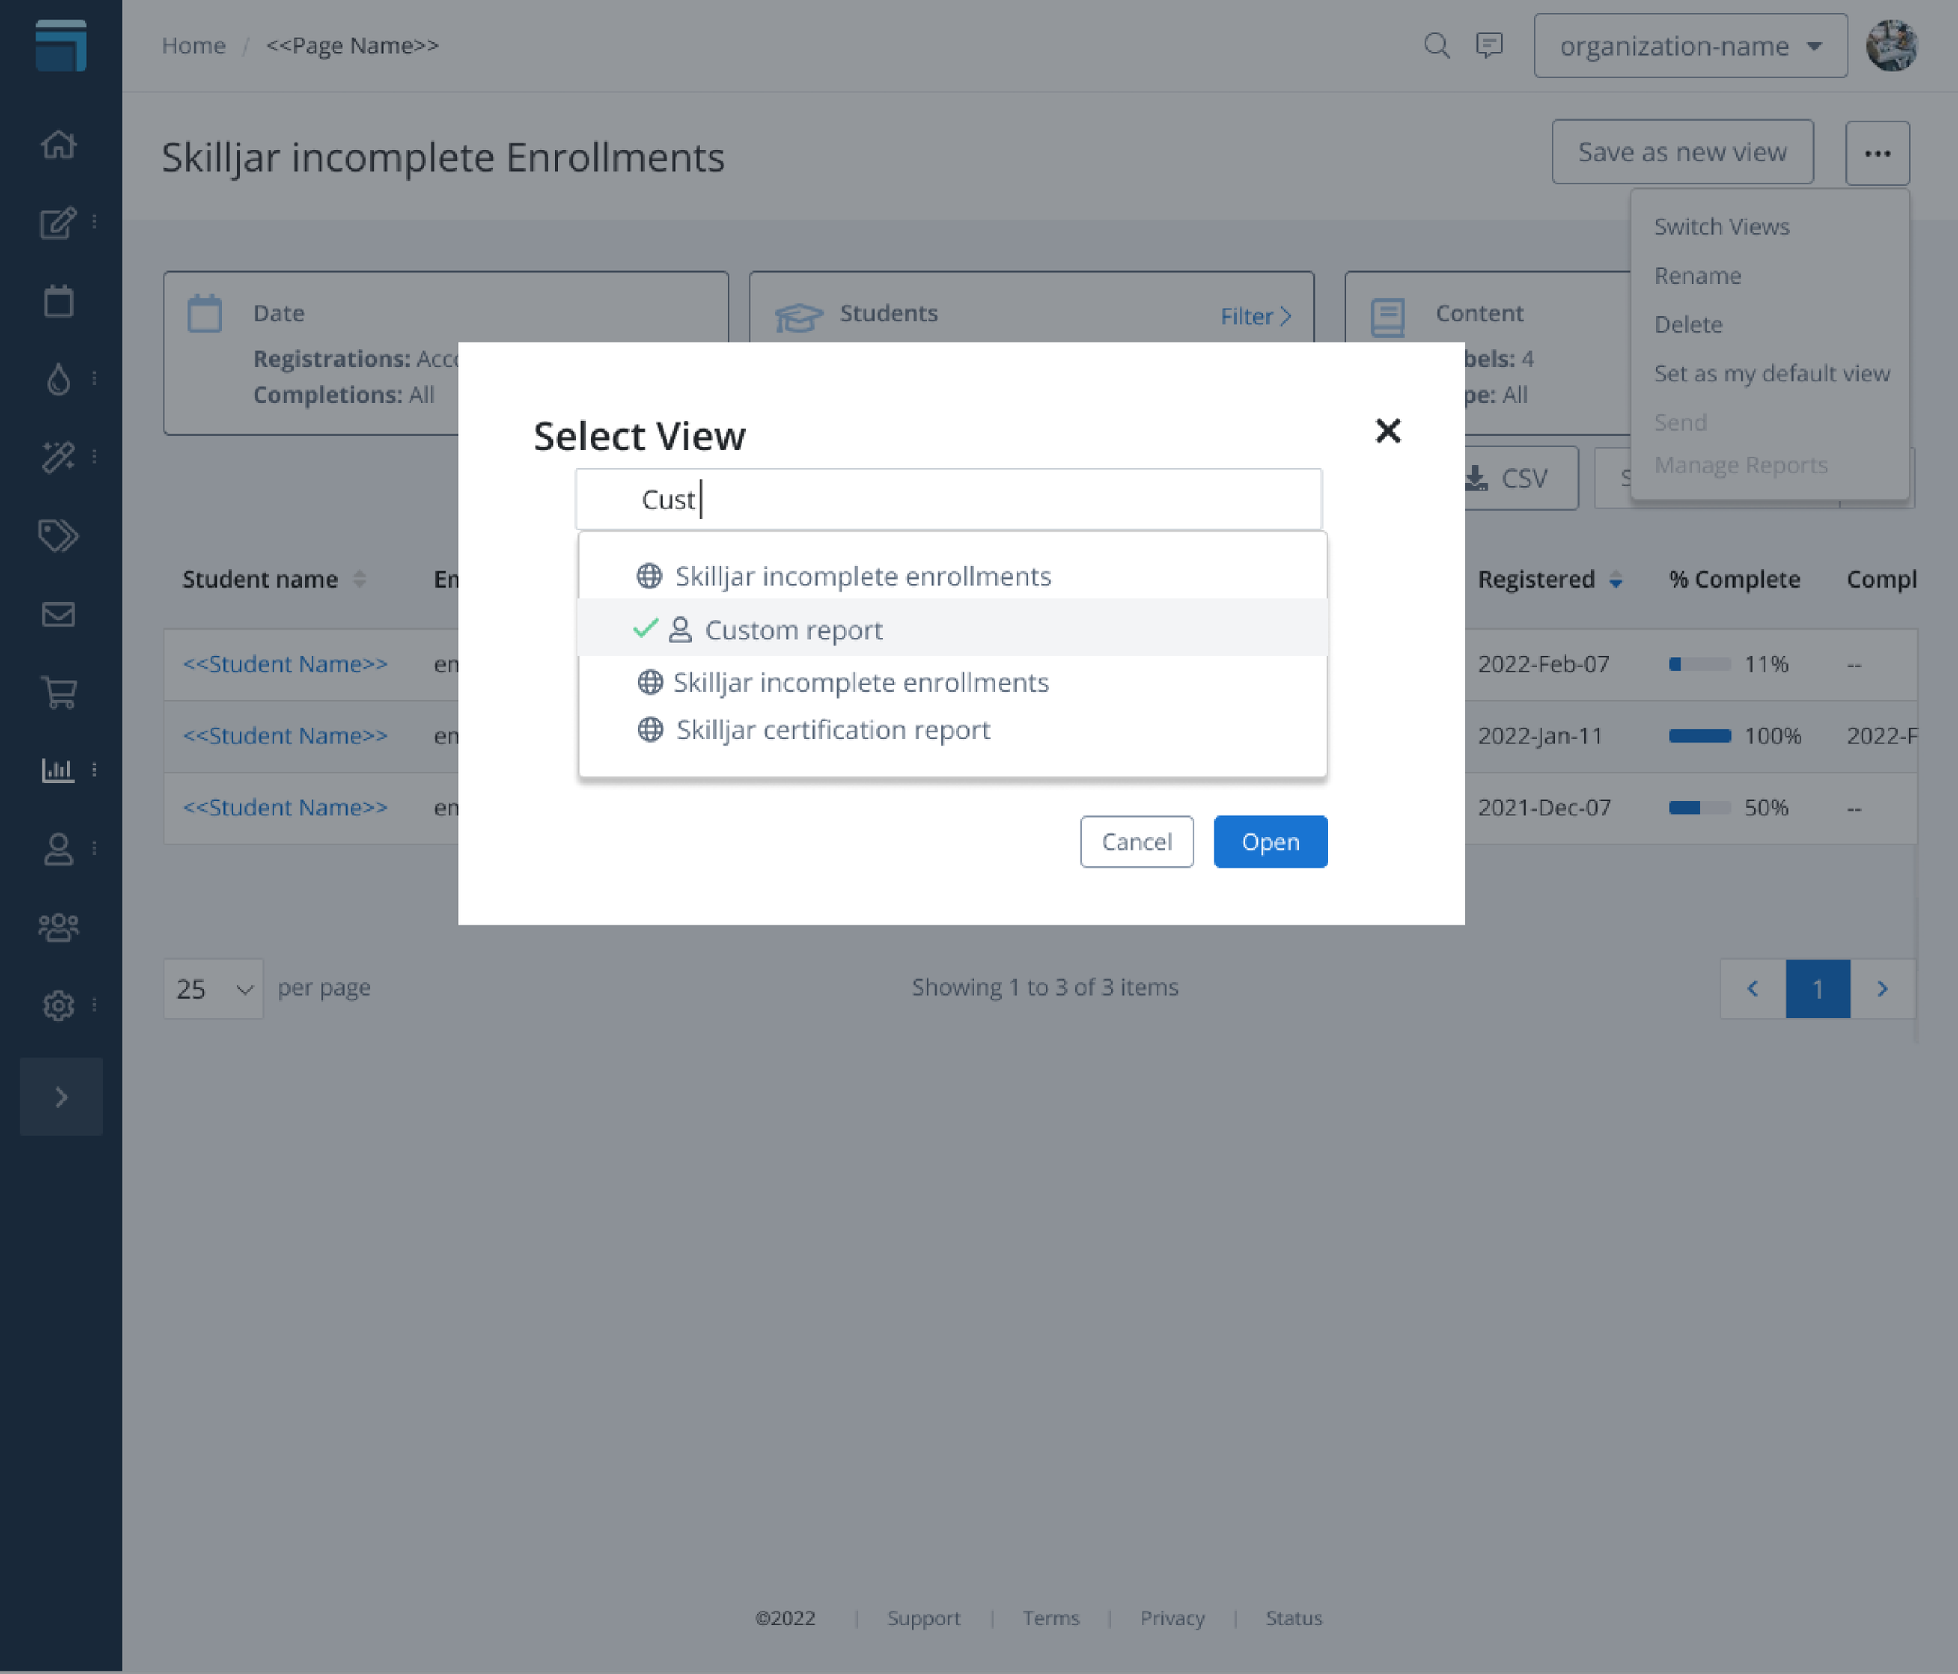Open the shopping cart section
This screenshot has width=1958, height=1674.
(60, 692)
